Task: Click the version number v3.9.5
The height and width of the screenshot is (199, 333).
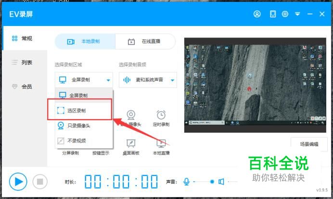Action: coord(322,190)
